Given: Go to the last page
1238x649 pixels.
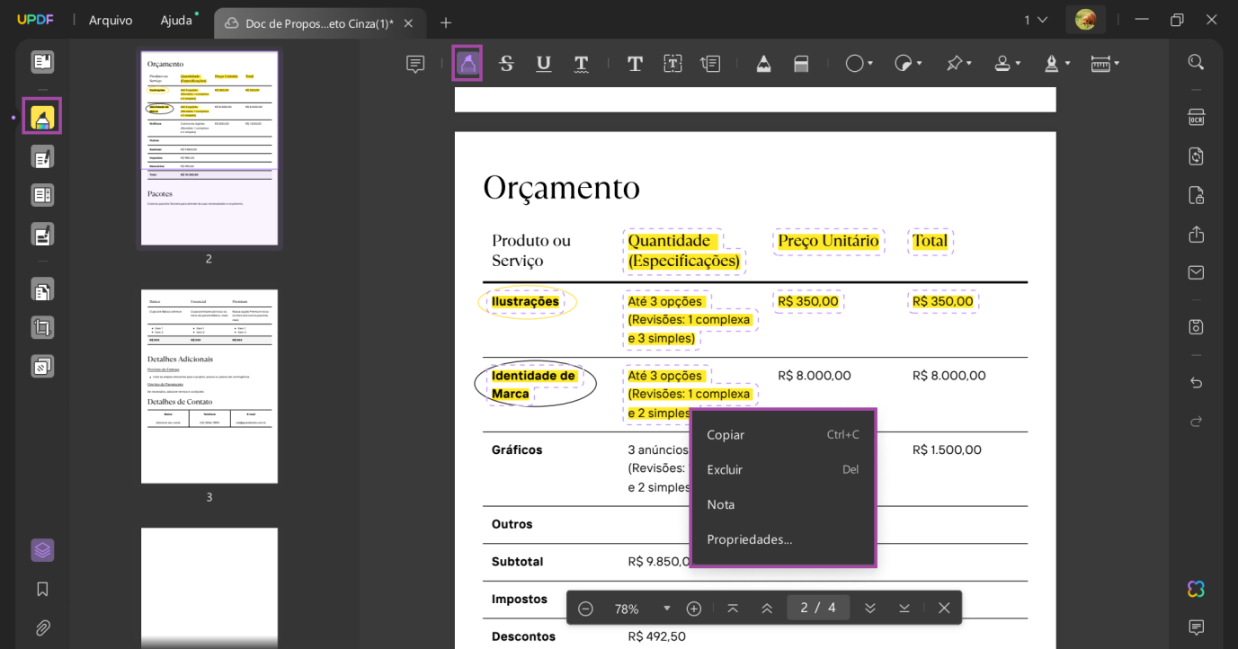Looking at the screenshot, I should [x=904, y=609].
